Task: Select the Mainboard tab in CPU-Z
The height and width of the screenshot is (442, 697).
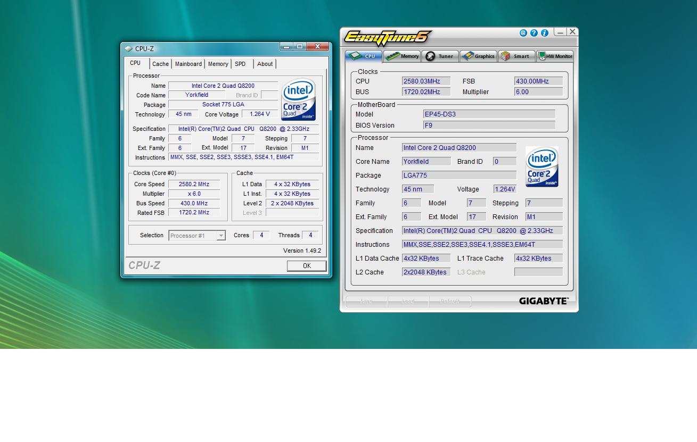Action: (188, 64)
